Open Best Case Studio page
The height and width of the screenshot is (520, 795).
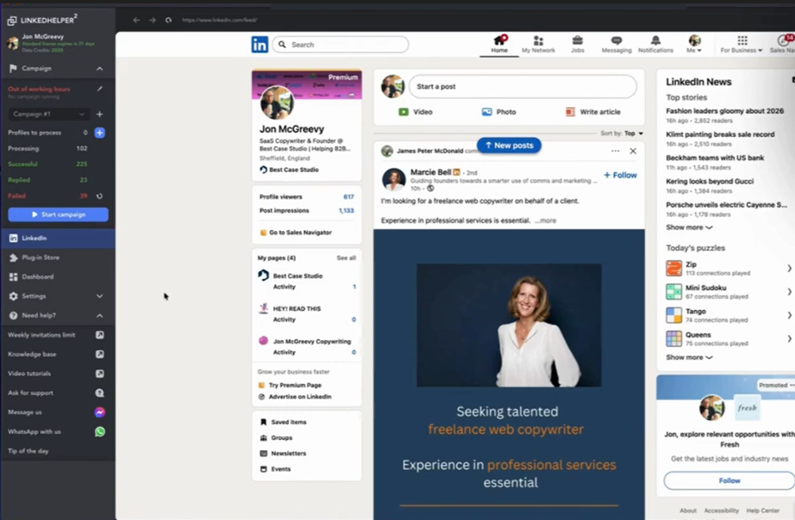coord(297,276)
